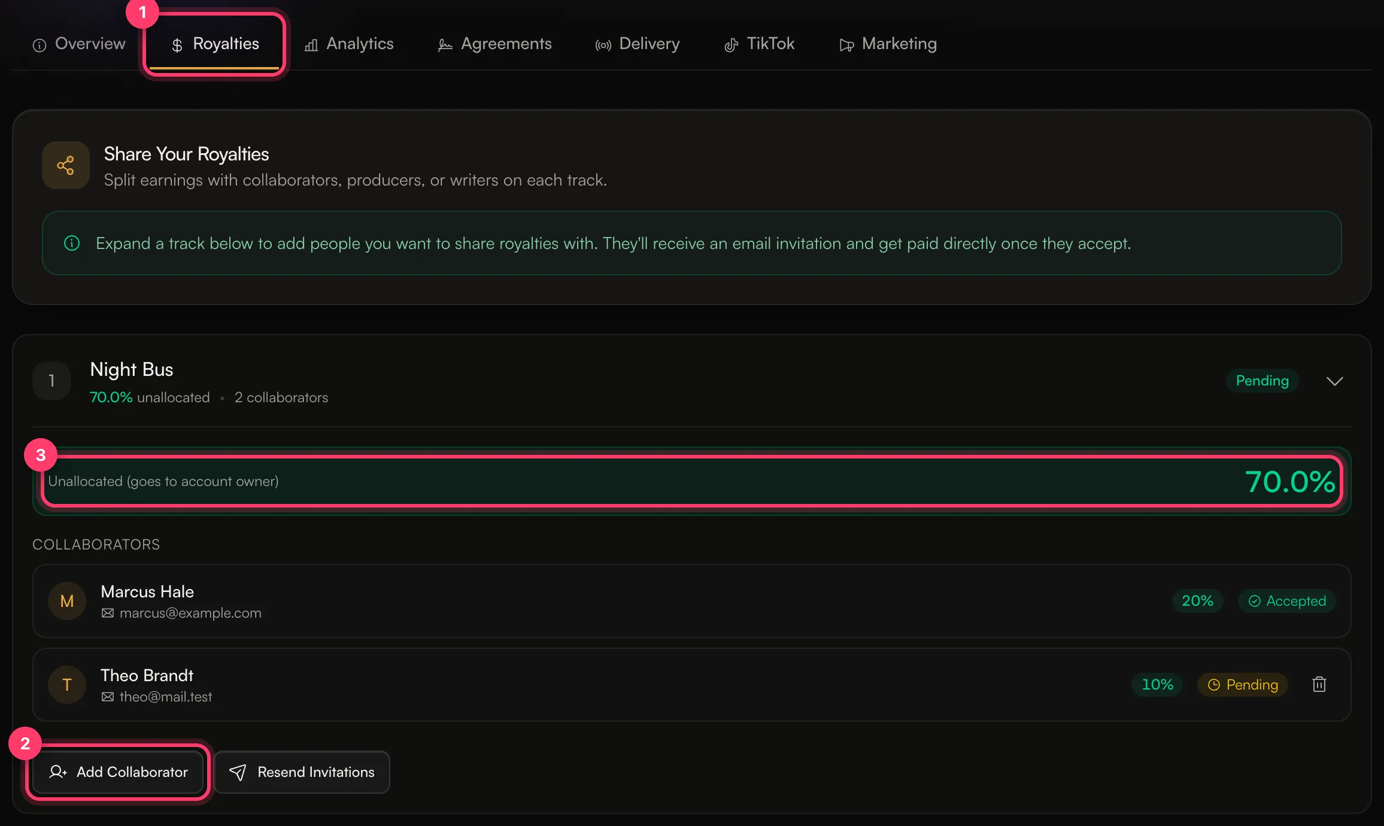
Task: Click the Add Collaborator button
Action: click(118, 772)
